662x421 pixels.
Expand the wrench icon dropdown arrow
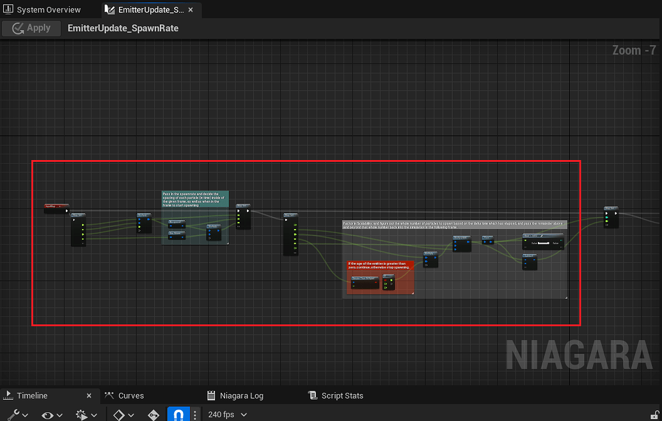[25, 413]
